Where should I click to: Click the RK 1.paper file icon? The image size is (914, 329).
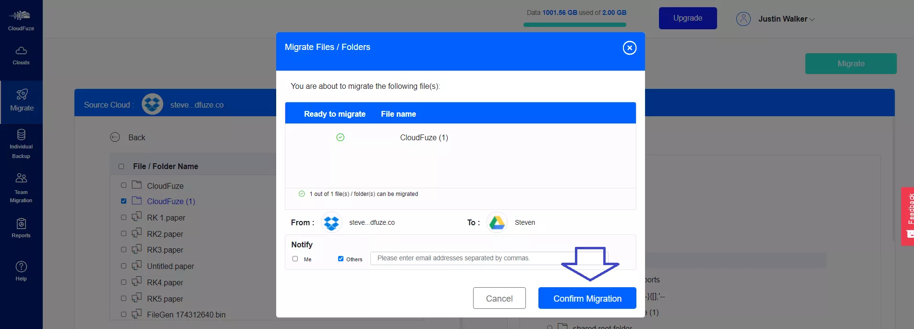point(137,217)
